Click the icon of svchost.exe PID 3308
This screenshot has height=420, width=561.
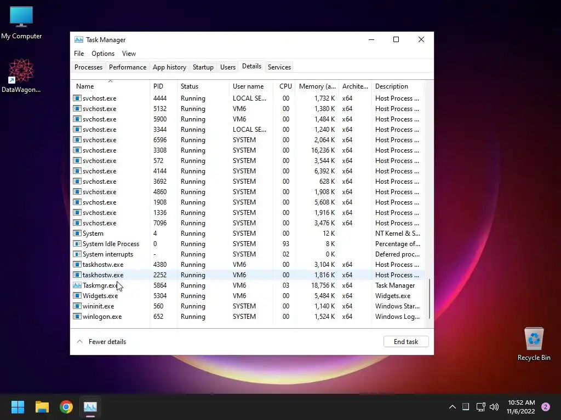pyautogui.click(x=77, y=150)
